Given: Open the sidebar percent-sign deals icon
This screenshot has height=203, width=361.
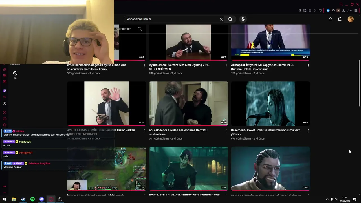Looking at the screenshot, I should tap(5, 97).
